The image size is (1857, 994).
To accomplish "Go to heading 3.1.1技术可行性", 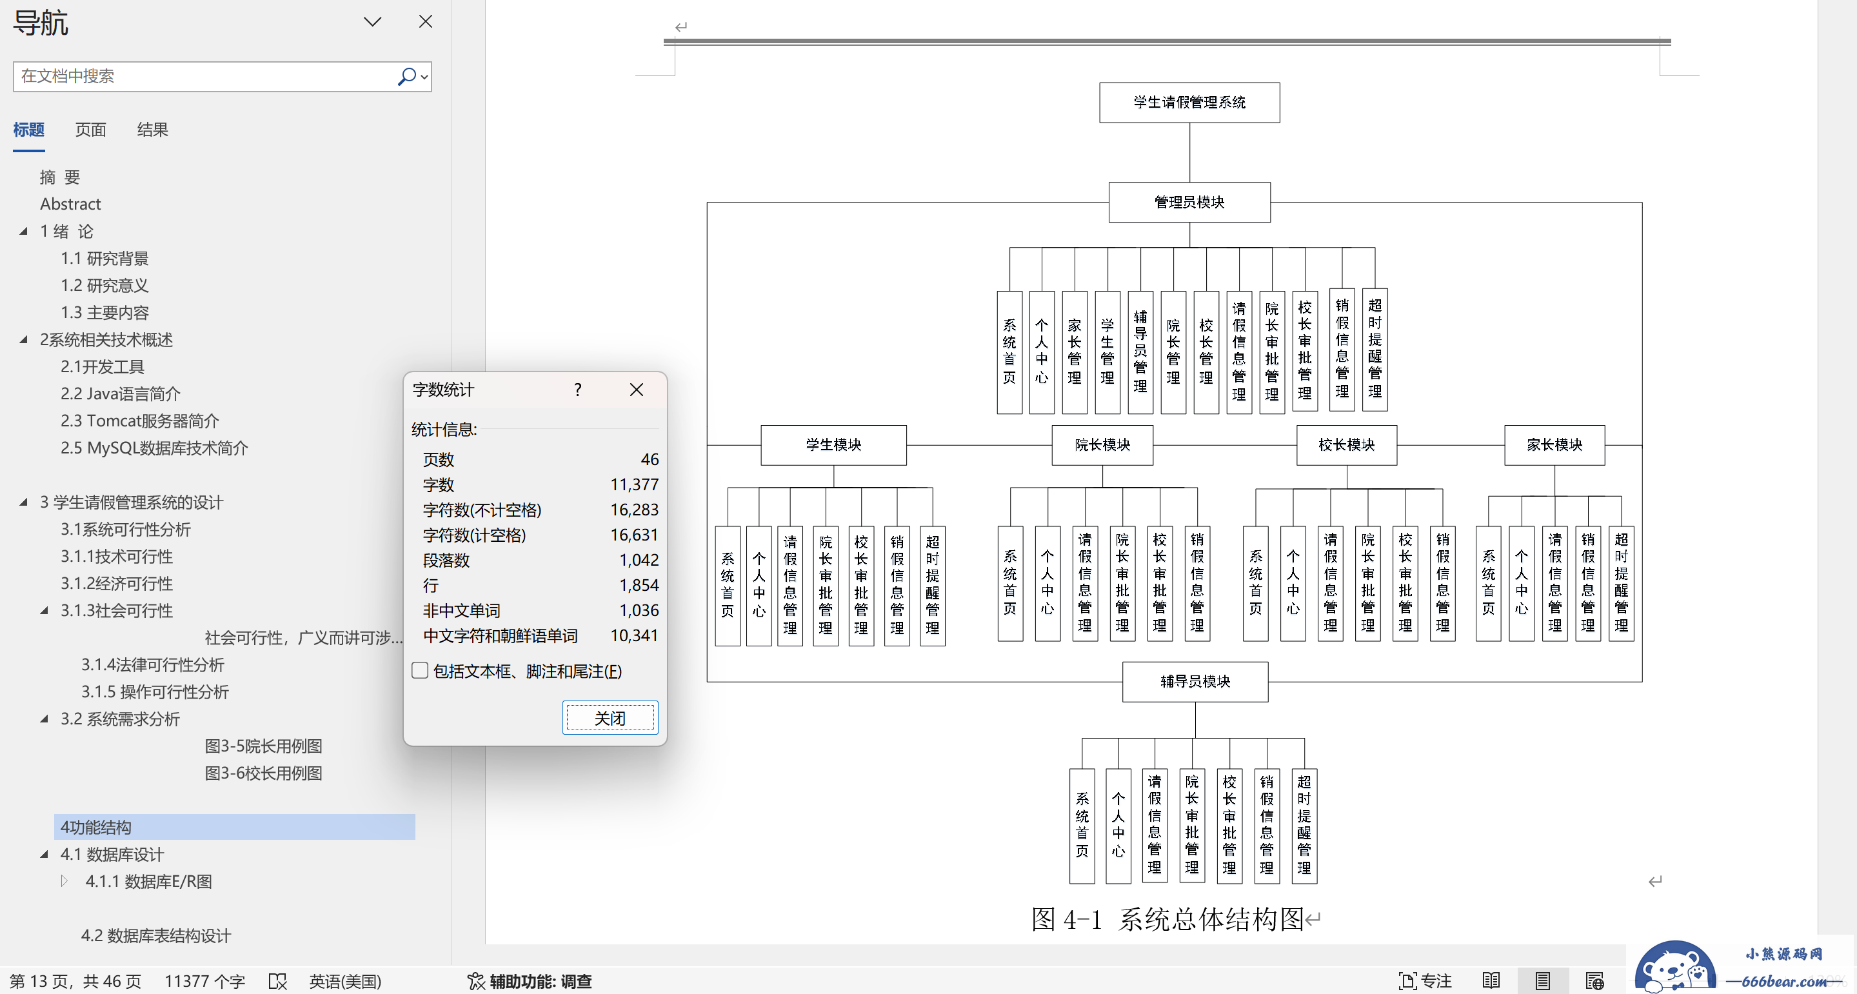I will (x=117, y=557).
